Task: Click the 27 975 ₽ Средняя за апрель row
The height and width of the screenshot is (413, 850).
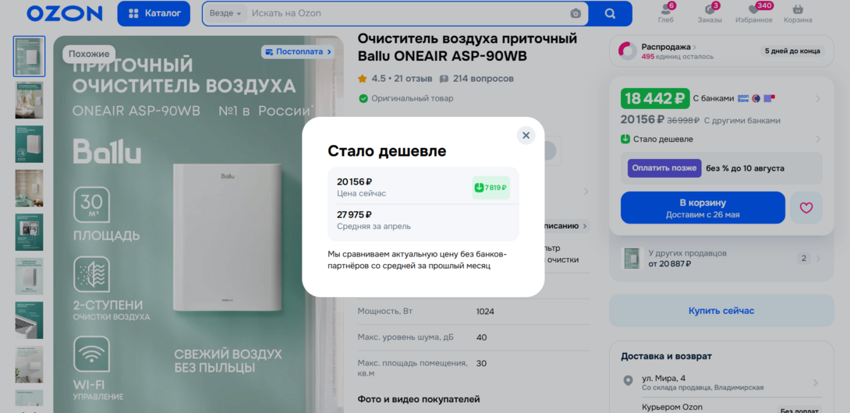Action: 423,220
